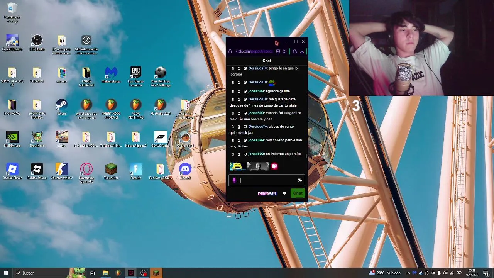This screenshot has height=278, width=494.
Task: Click the ad-blocker shield icon in address bar
Action: (x=278, y=51)
